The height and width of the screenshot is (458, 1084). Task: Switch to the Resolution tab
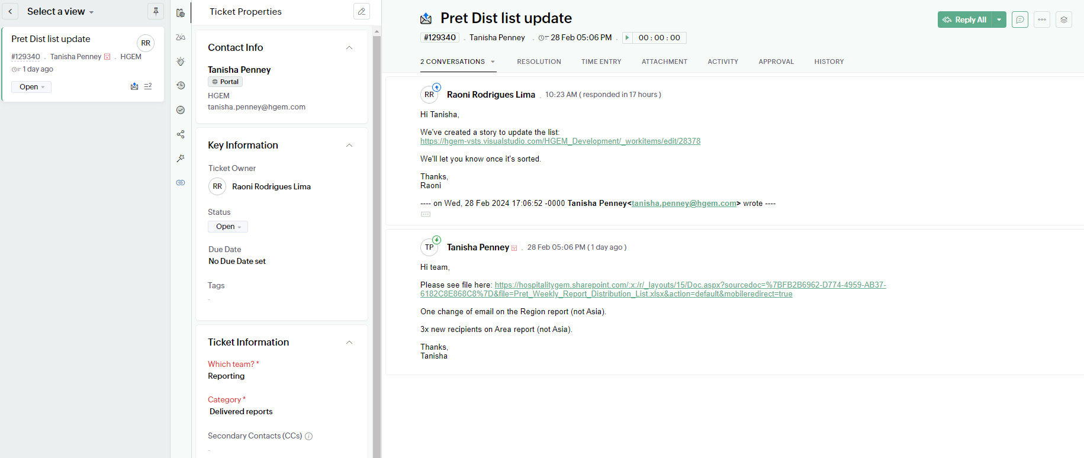[539, 62]
